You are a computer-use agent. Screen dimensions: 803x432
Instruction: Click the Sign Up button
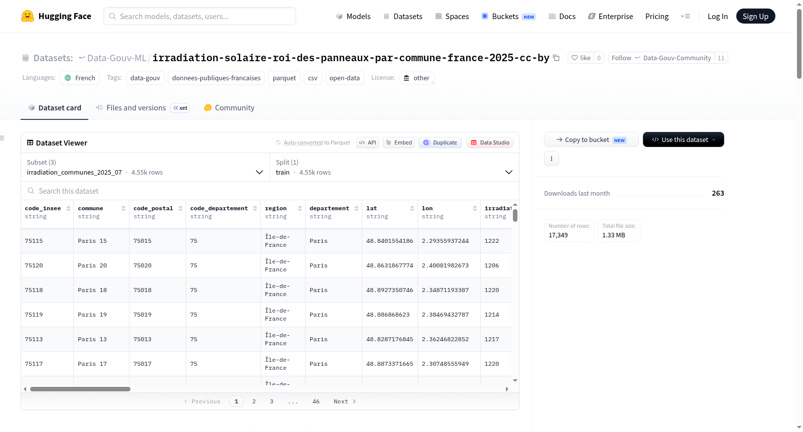(x=755, y=16)
